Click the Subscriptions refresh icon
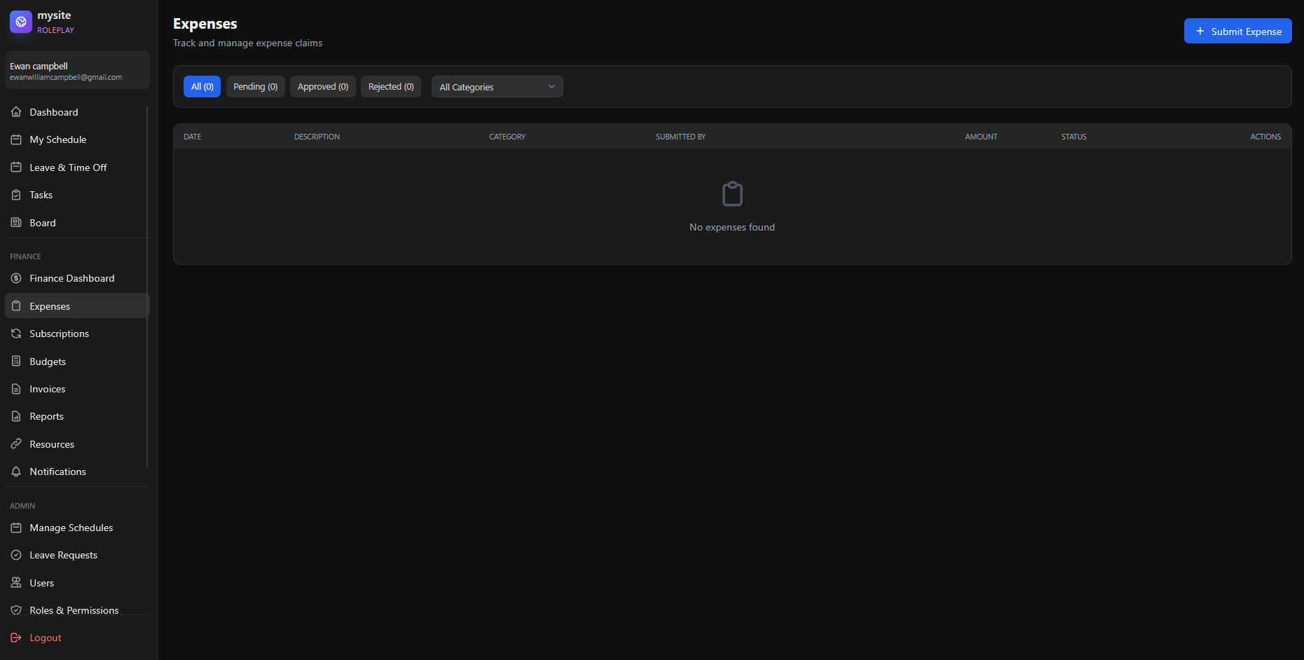Viewport: 1304px width, 660px height. [16, 334]
